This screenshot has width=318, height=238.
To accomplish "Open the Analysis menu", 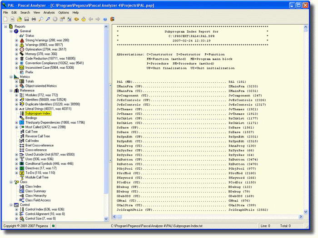I will click(x=49, y=12).
